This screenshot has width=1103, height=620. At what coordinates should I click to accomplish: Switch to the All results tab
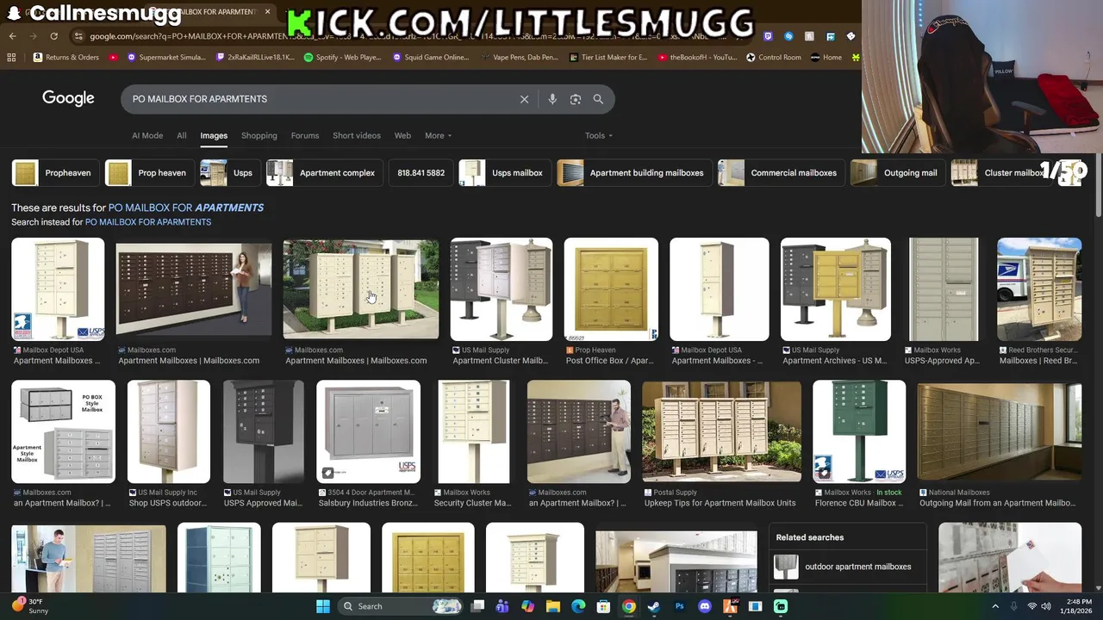coord(182,135)
